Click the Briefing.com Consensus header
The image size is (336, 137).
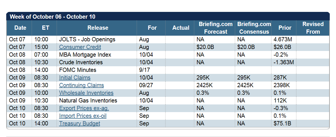click(x=254, y=28)
